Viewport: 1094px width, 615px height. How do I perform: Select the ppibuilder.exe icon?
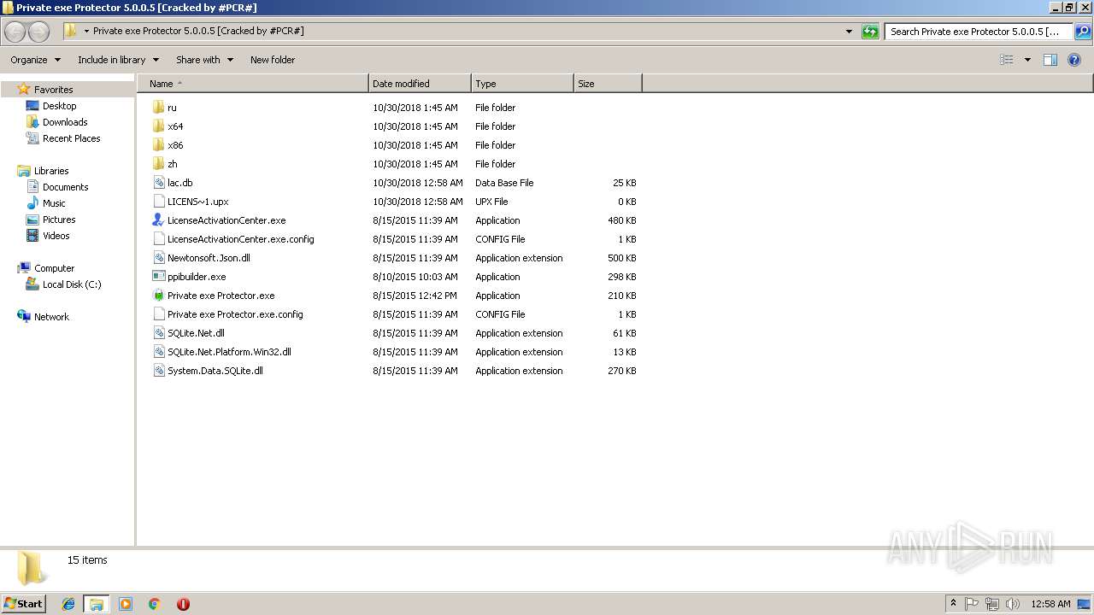(158, 277)
